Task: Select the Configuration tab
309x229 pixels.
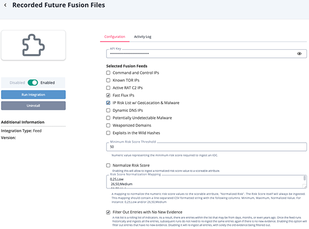Action: click(114, 37)
